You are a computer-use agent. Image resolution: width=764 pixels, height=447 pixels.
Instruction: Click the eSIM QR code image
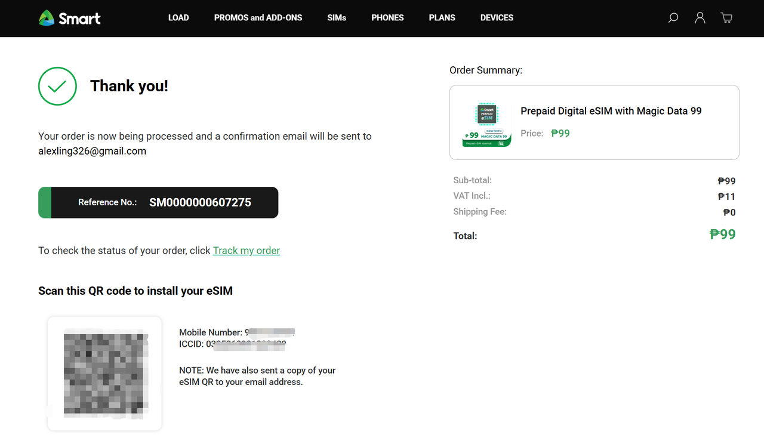(x=105, y=373)
